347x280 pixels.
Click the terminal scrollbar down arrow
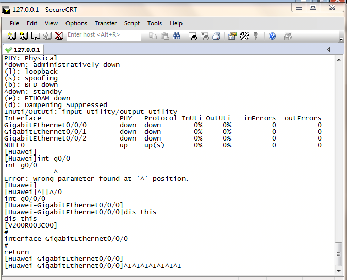pyautogui.click(x=339, y=271)
